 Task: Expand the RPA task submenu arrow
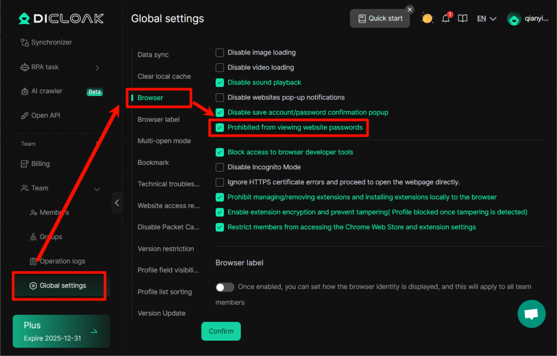(x=97, y=67)
